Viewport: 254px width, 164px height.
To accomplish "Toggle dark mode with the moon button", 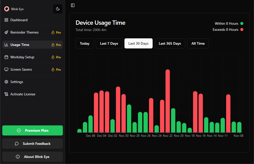I will 58,9.
